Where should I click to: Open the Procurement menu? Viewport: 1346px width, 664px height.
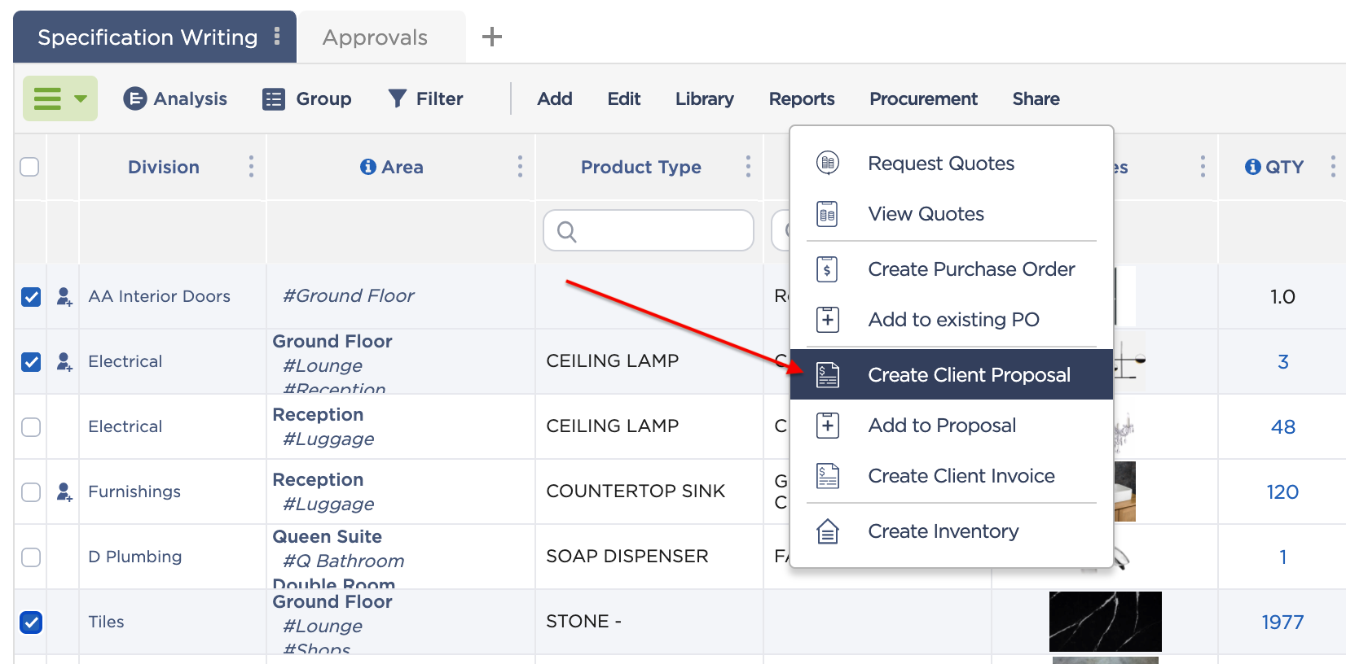(923, 98)
